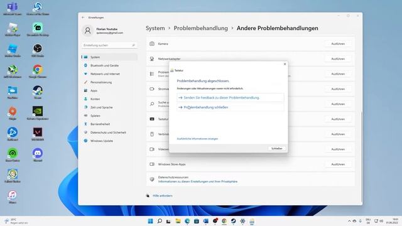Go to Problembehandlung in the breadcrumb

click(x=201, y=28)
